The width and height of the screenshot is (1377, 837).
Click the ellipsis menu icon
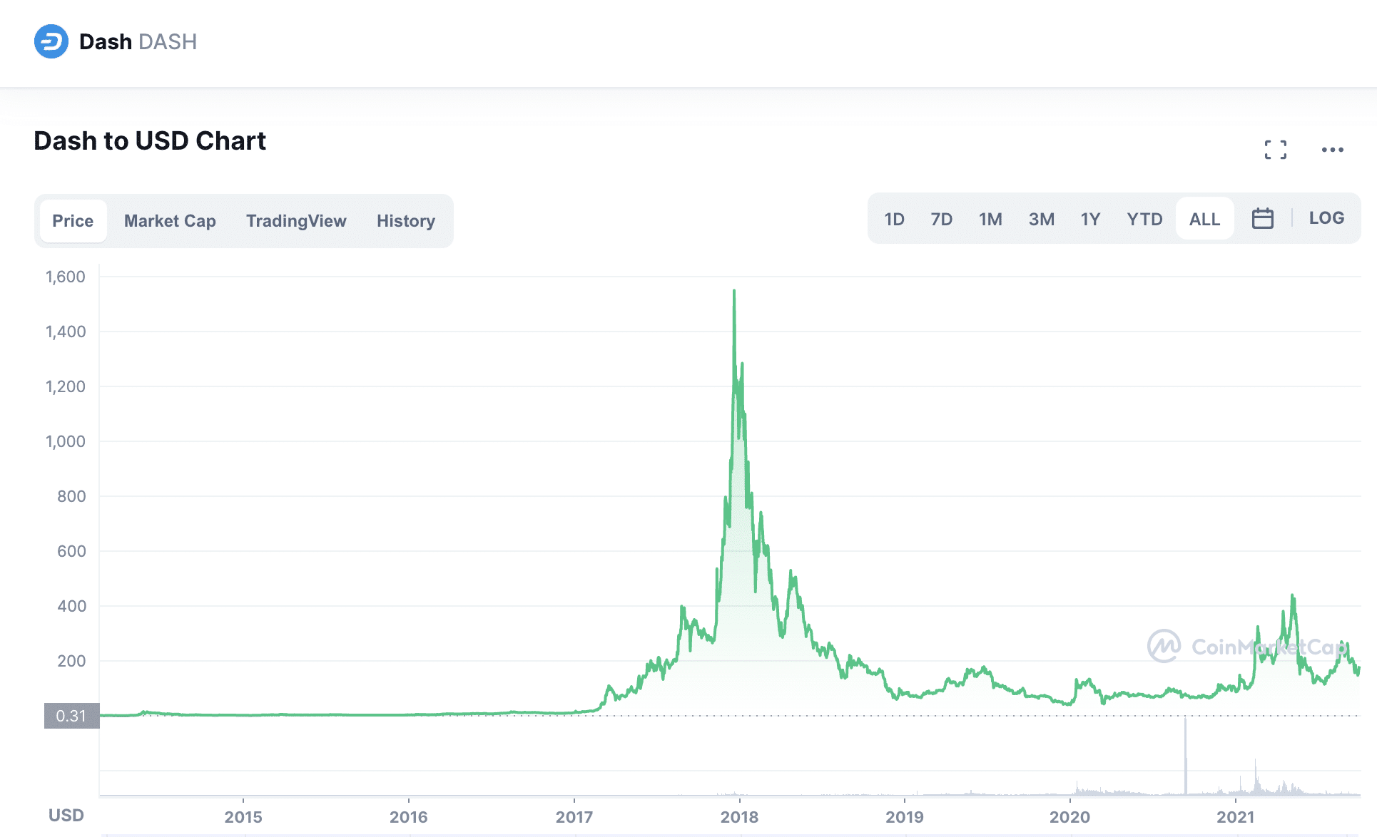point(1335,153)
